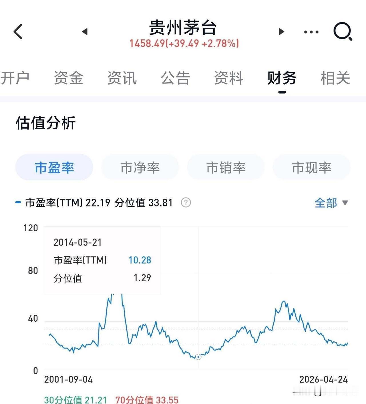The width and height of the screenshot is (366, 404).
Task: Tap the y-axis label 120
Action: [31, 228]
